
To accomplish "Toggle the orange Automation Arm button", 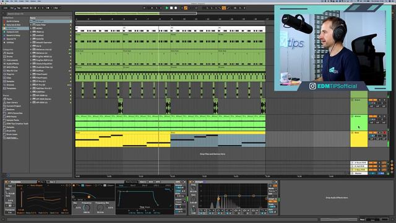I will (x=186, y=8).
